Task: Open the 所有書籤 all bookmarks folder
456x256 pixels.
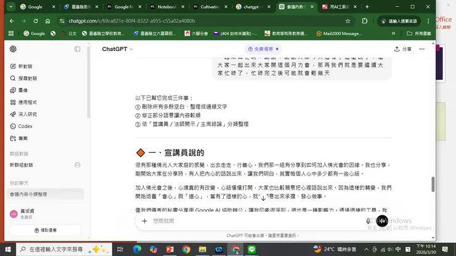Action: tap(419, 33)
